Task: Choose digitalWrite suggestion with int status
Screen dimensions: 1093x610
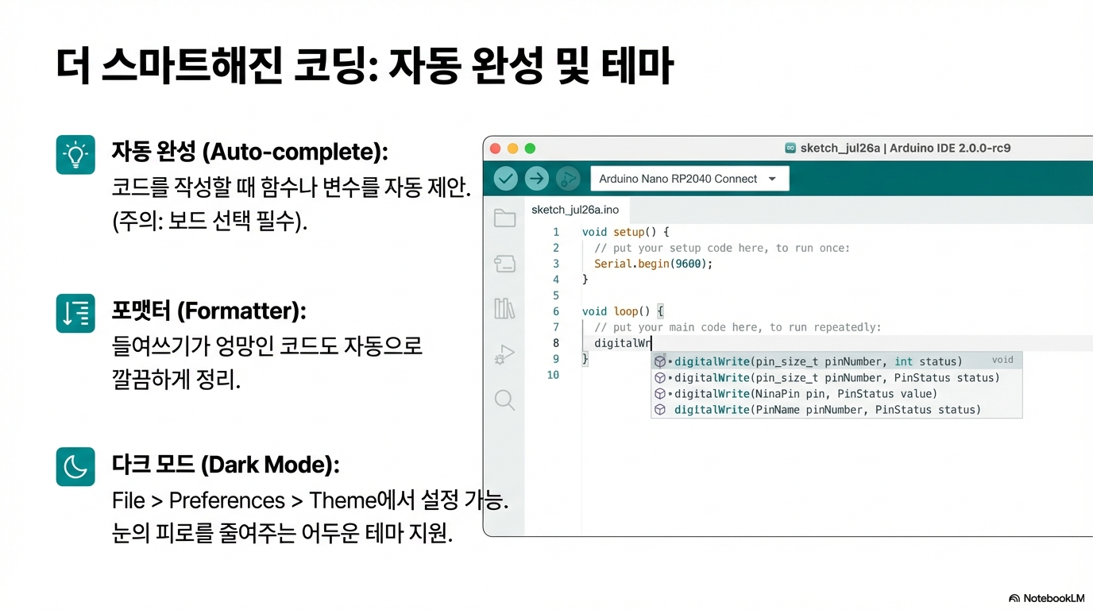Action: tap(817, 361)
